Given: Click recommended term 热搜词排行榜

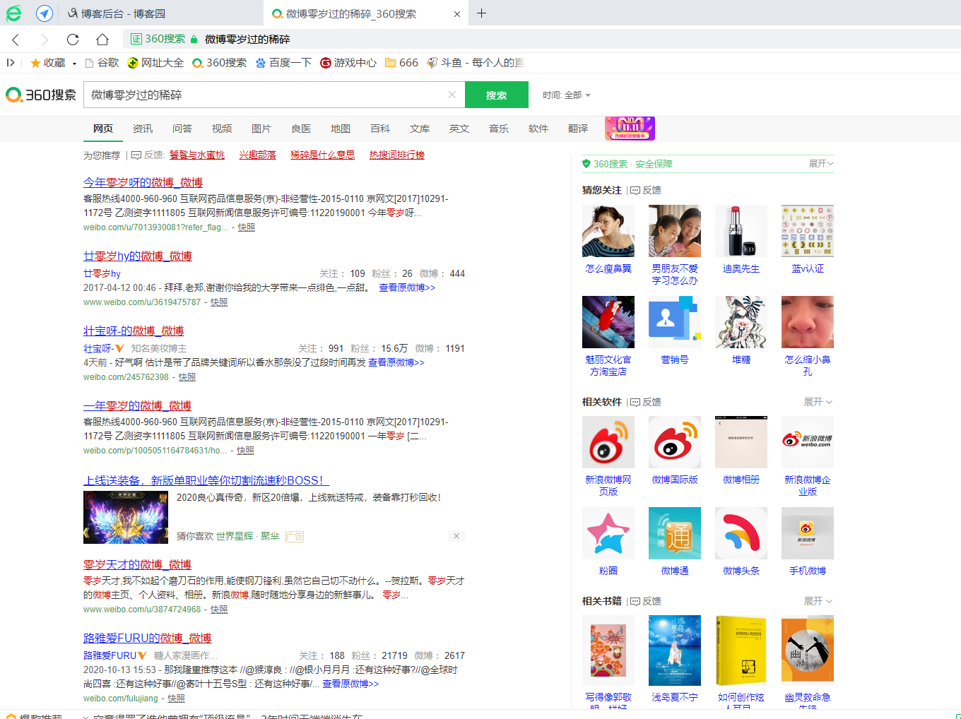Looking at the screenshot, I should (397, 155).
